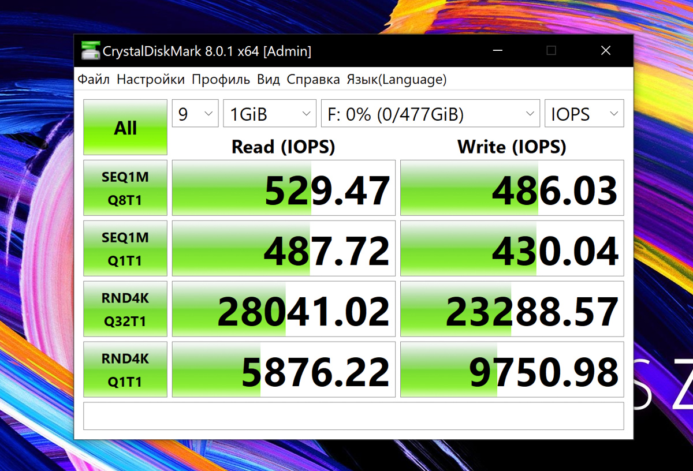Open the Файл menu
This screenshot has width=693, height=471.
pyautogui.click(x=94, y=80)
